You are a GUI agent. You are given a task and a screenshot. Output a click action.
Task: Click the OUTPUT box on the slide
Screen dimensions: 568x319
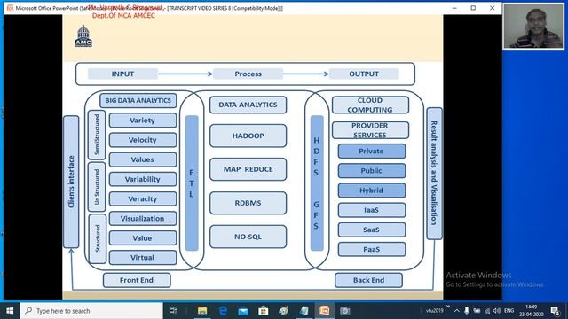[364, 74]
